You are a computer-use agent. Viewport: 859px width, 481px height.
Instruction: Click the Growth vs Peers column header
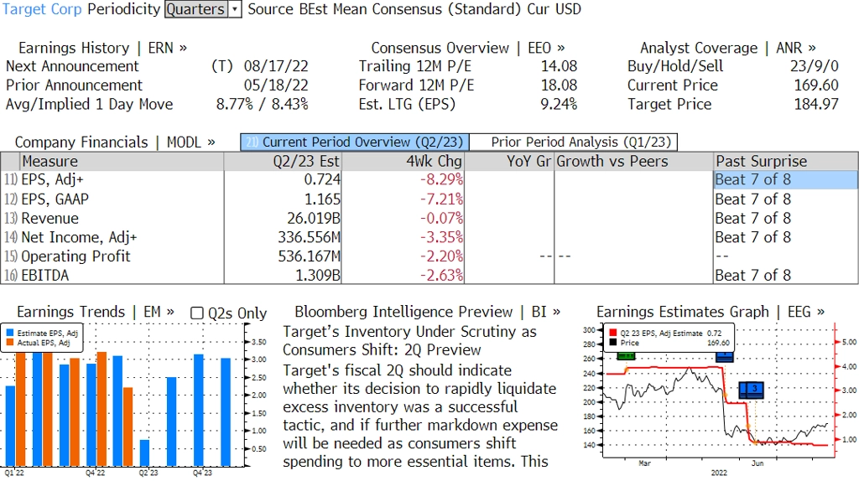pos(633,162)
